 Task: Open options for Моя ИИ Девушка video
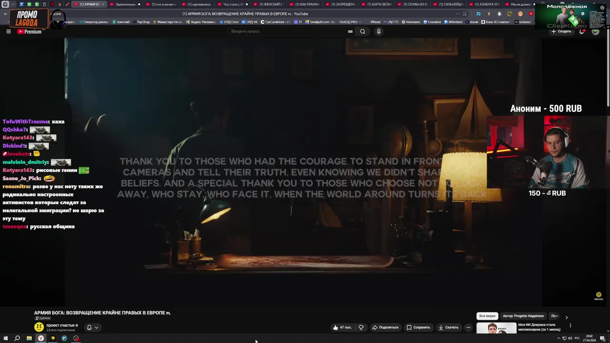coord(570,325)
